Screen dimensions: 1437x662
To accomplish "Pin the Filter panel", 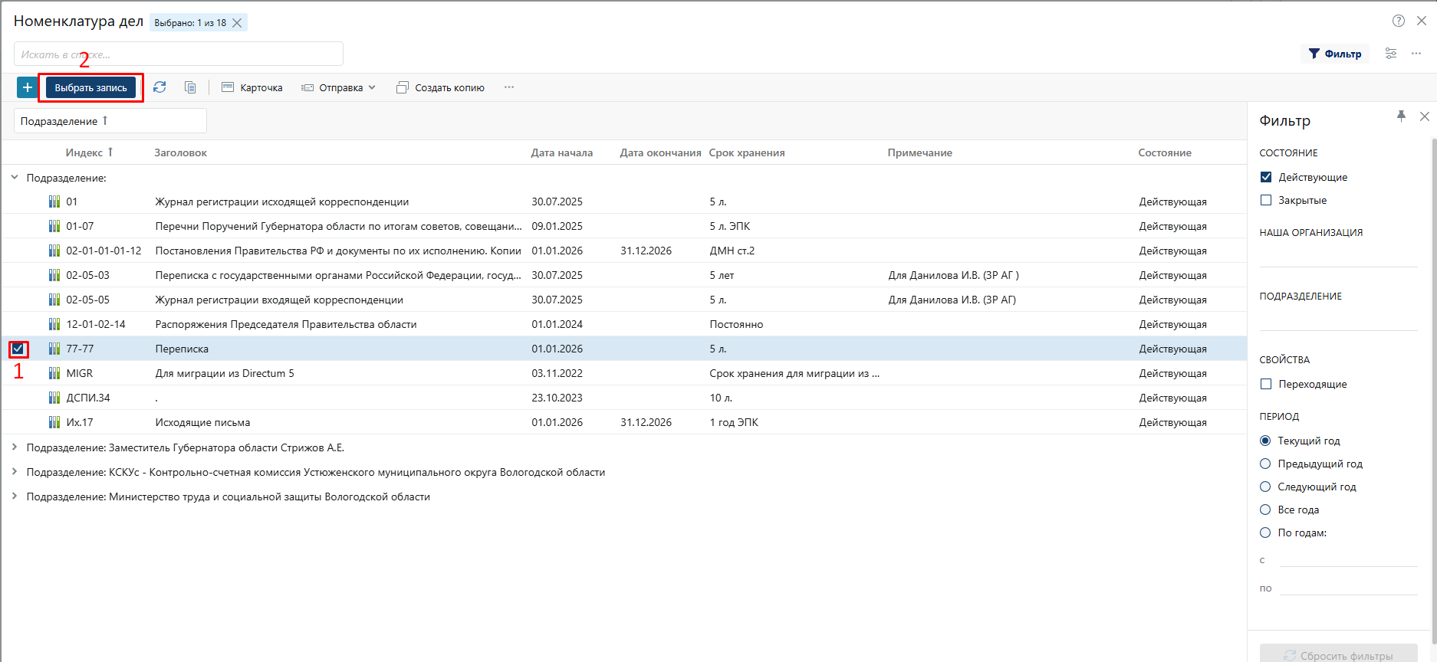I will pyautogui.click(x=1401, y=116).
